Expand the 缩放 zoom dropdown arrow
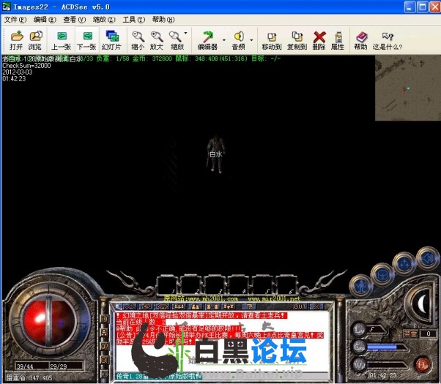Screen dimensions: 441x384 pos(185,33)
